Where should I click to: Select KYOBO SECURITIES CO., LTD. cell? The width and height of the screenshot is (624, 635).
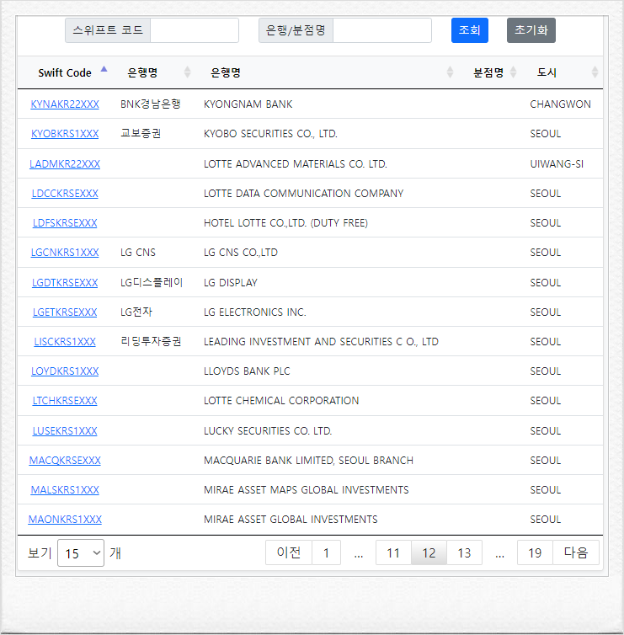[270, 134]
